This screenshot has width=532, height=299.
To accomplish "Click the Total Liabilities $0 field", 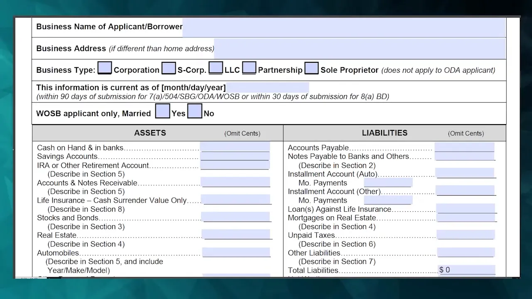I will point(465,270).
